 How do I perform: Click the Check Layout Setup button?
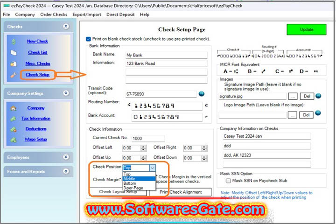pyautogui.click(x=118, y=192)
